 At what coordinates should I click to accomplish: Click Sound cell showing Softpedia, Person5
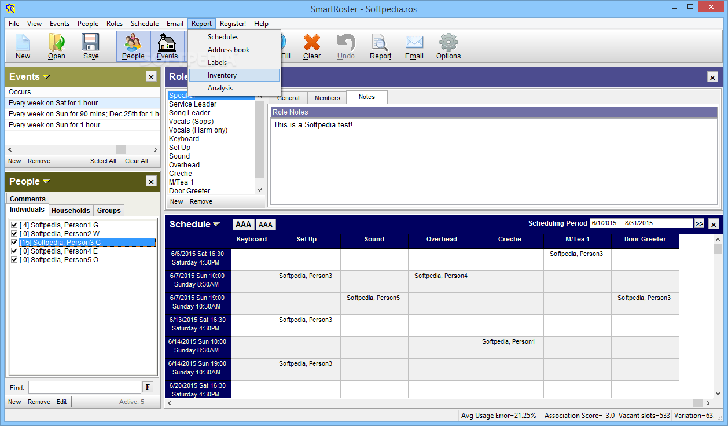click(x=374, y=303)
